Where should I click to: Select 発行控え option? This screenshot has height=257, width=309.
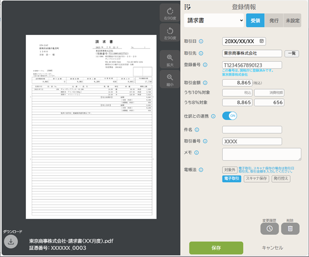(281, 178)
